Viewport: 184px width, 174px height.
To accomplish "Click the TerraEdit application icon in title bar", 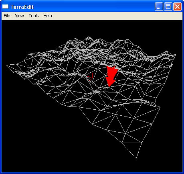I will 5,6.
